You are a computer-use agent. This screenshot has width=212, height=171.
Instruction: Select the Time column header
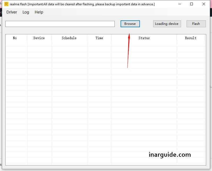point(99,38)
